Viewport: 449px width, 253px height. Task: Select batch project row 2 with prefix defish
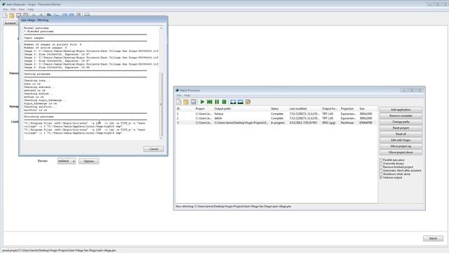[276, 118]
